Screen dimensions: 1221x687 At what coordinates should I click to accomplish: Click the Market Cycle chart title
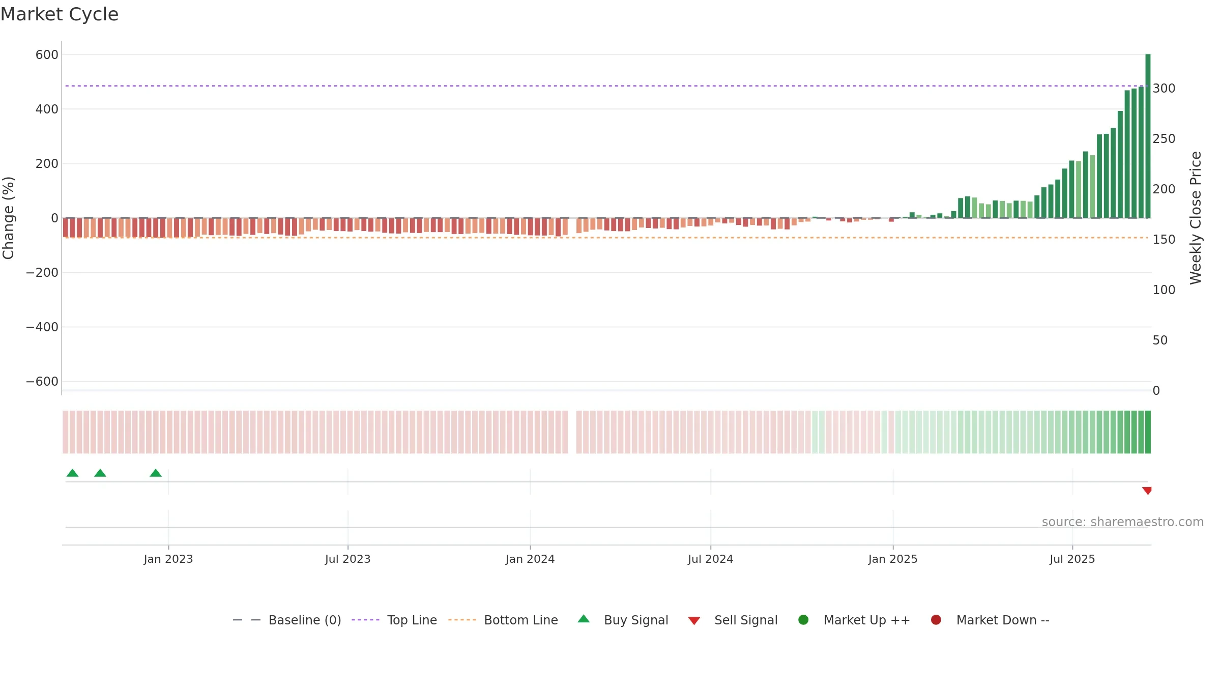click(60, 14)
